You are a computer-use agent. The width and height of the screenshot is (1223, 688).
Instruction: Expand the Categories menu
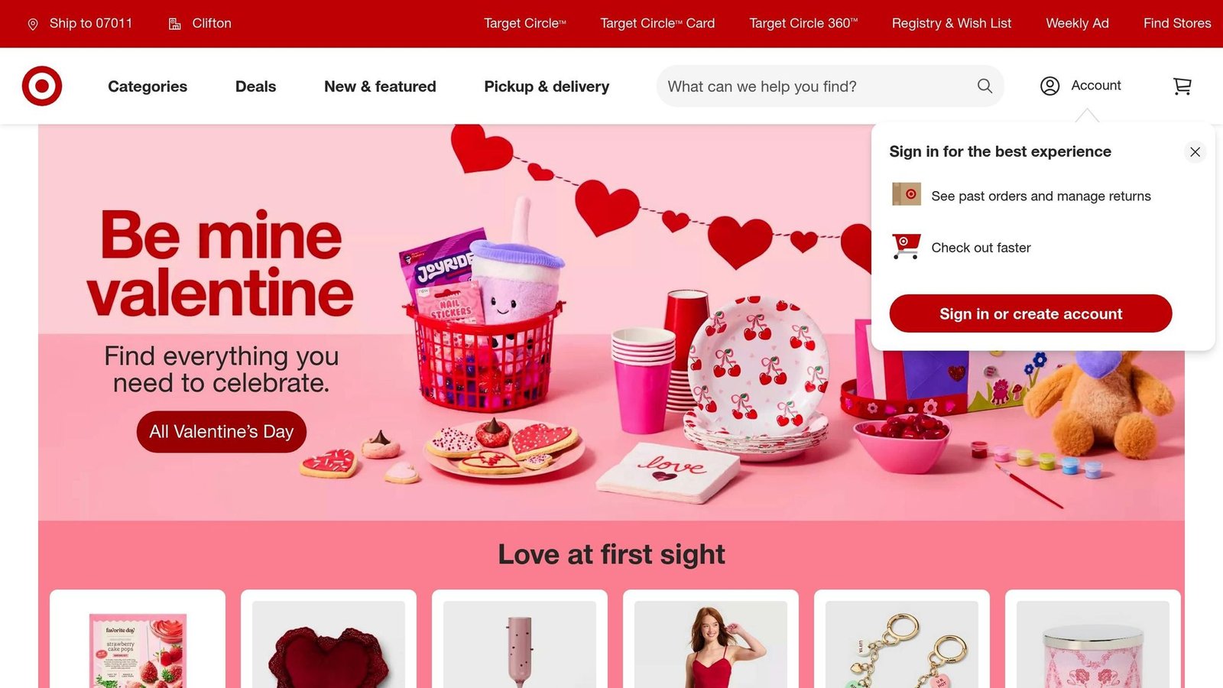[148, 86]
